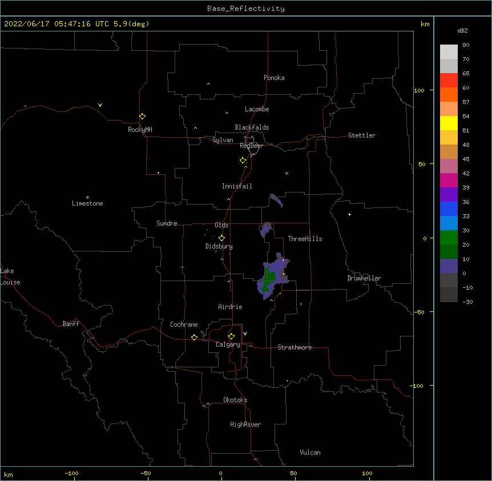Pick the red 65 dBZ legend swatch
Image resolution: width=492 pixels, height=481 pixels.
click(x=449, y=81)
